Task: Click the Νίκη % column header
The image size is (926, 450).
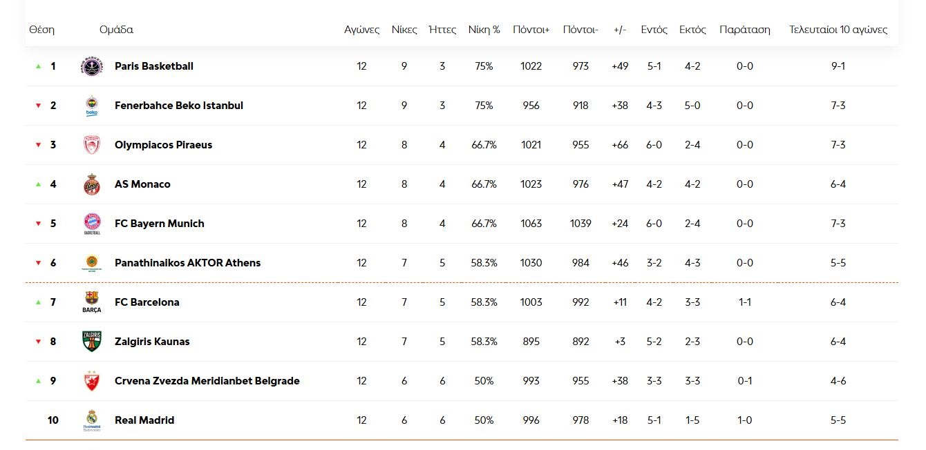Action: tap(484, 30)
